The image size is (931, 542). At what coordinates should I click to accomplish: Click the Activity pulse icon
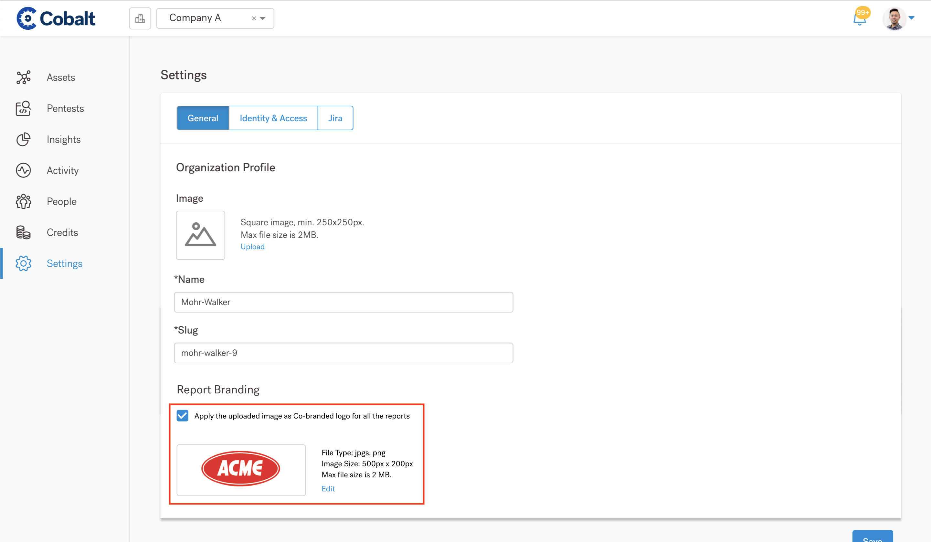coord(23,171)
